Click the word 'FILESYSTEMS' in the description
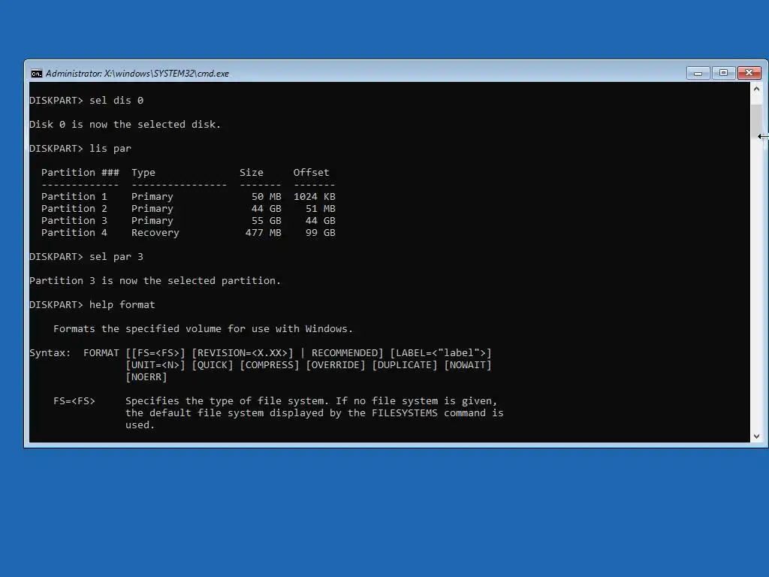 [x=404, y=413]
